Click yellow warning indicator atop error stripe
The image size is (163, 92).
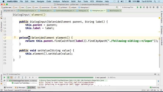[x=159, y=18]
